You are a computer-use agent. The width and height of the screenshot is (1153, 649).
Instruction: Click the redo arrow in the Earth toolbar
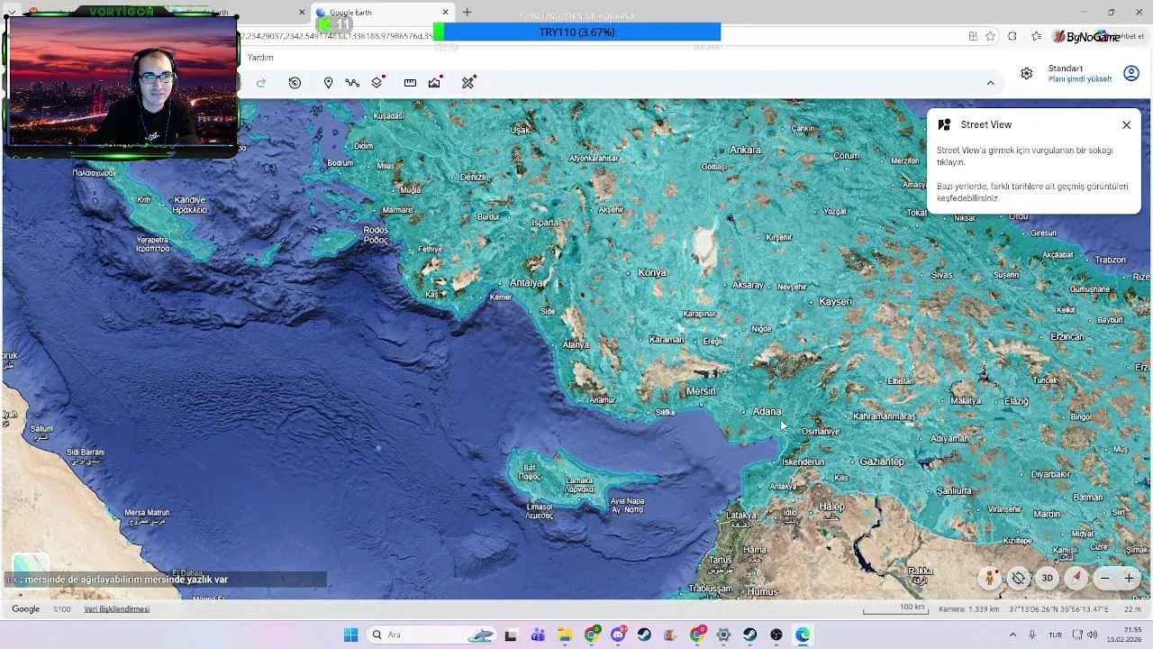[261, 83]
